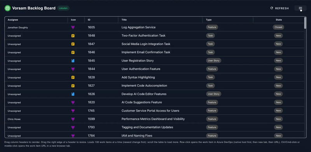Viewport: 311px width, 152px height.
Task: Click Unassigned in the 1846 row
Action: pos(14,52)
